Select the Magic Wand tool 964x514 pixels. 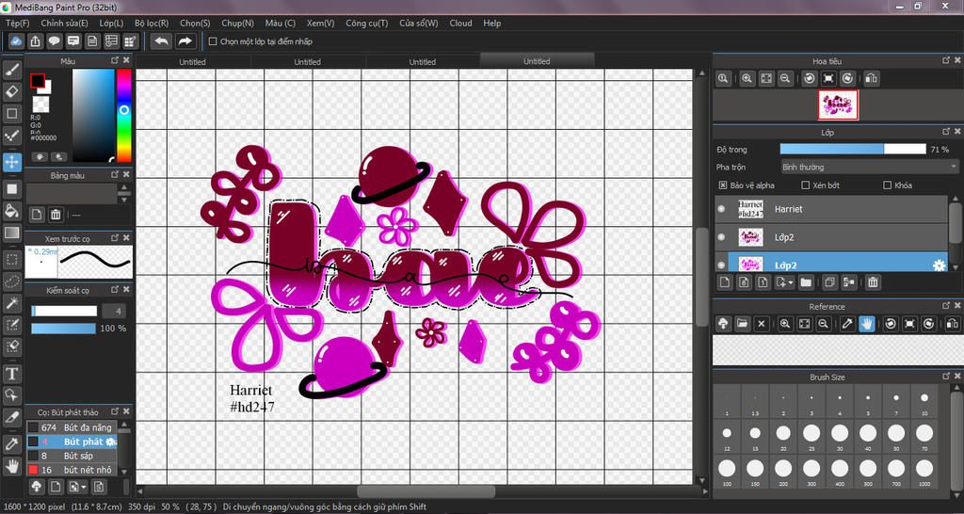pyautogui.click(x=11, y=302)
